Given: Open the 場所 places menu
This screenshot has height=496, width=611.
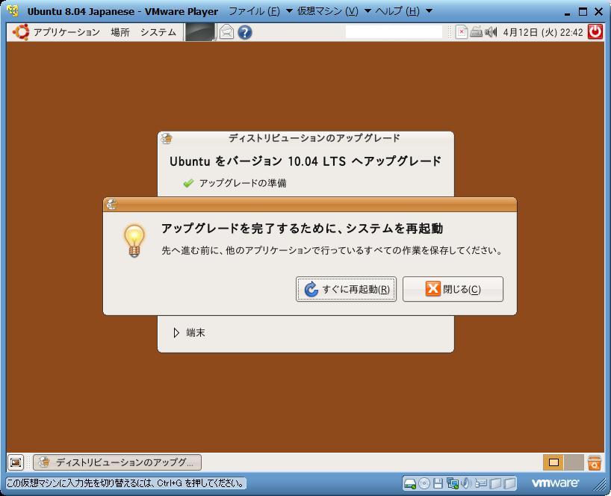Looking at the screenshot, I should (x=120, y=32).
